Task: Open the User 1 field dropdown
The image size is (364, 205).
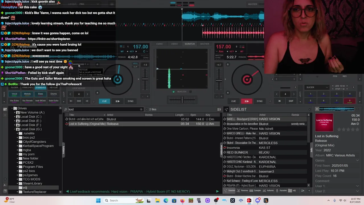Action: pos(357,186)
